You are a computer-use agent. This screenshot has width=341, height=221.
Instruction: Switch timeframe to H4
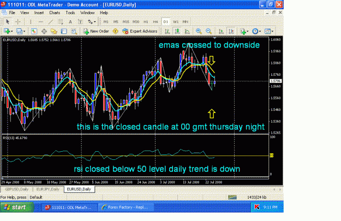tap(155, 22)
